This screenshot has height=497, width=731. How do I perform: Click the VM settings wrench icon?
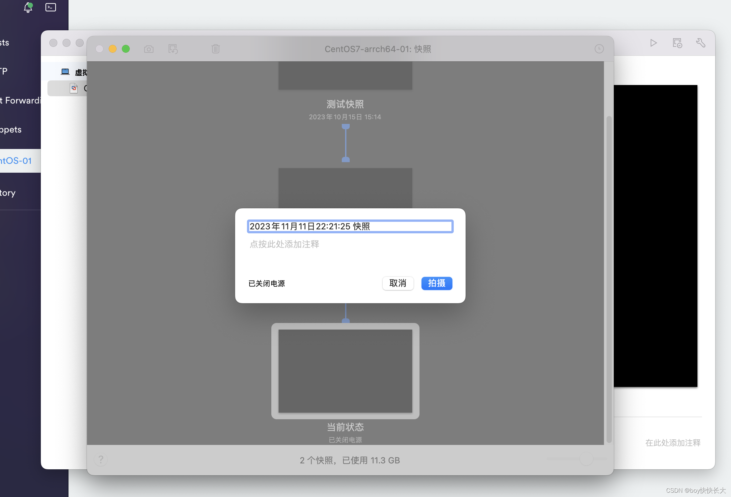click(x=700, y=43)
